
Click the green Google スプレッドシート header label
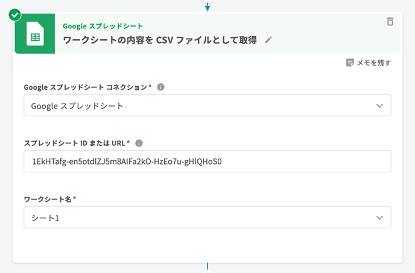[103, 26]
